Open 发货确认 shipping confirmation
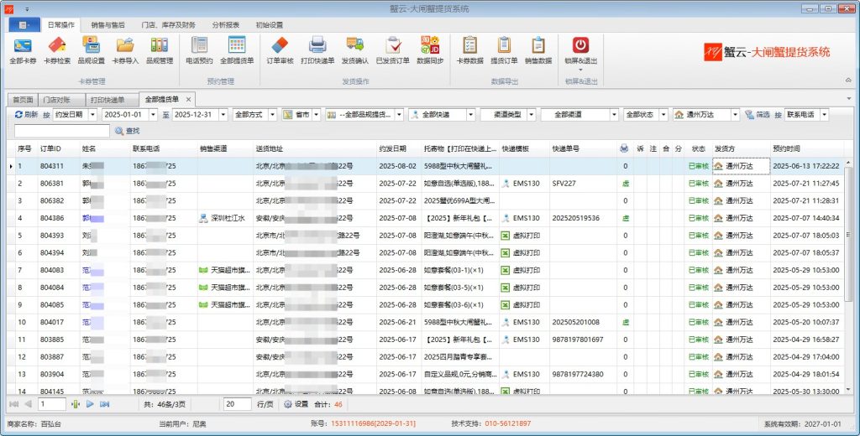The height and width of the screenshot is (436, 860). click(x=355, y=50)
